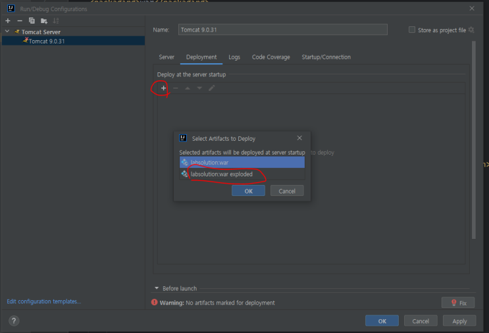The height and width of the screenshot is (333, 489).
Task: Switch to the Server tab
Action: tap(167, 57)
